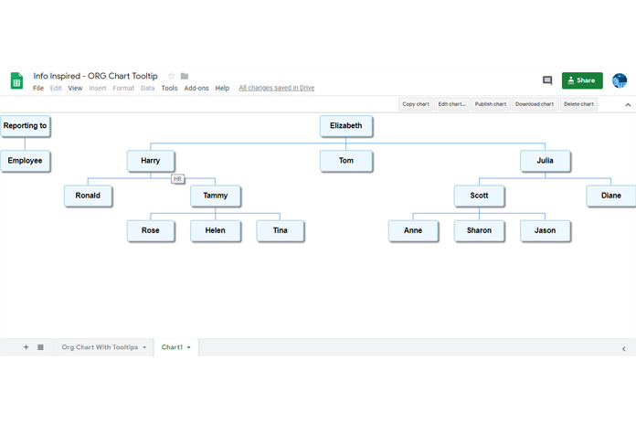The width and height of the screenshot is (636, 424).
Task: Add a new sheet with plus icon
Action: (x=26, y=347)
